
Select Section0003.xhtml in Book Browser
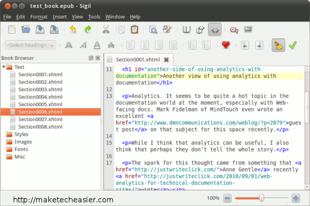click(40, 89)
